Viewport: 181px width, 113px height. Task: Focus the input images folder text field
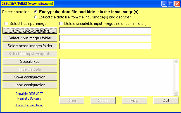pyautogui.click(x=105, y=38)
